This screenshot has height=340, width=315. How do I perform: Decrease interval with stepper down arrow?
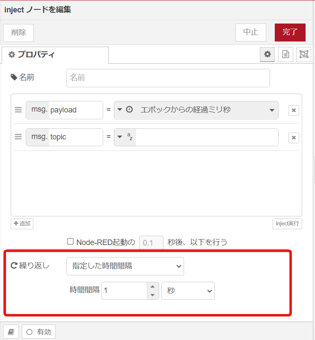tap(152, 295)
